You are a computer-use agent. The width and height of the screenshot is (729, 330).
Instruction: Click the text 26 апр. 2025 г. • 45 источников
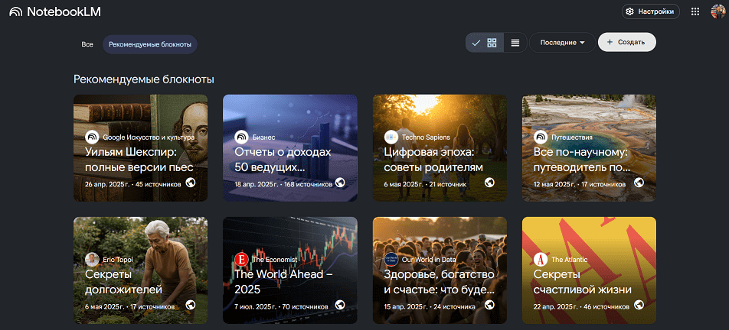133,184
